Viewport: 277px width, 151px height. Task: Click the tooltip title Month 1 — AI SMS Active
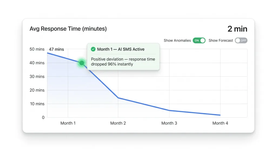coord(121,49)
